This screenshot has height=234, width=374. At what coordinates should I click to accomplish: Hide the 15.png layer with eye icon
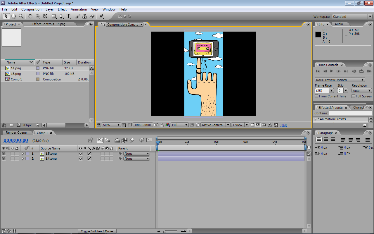4,154
